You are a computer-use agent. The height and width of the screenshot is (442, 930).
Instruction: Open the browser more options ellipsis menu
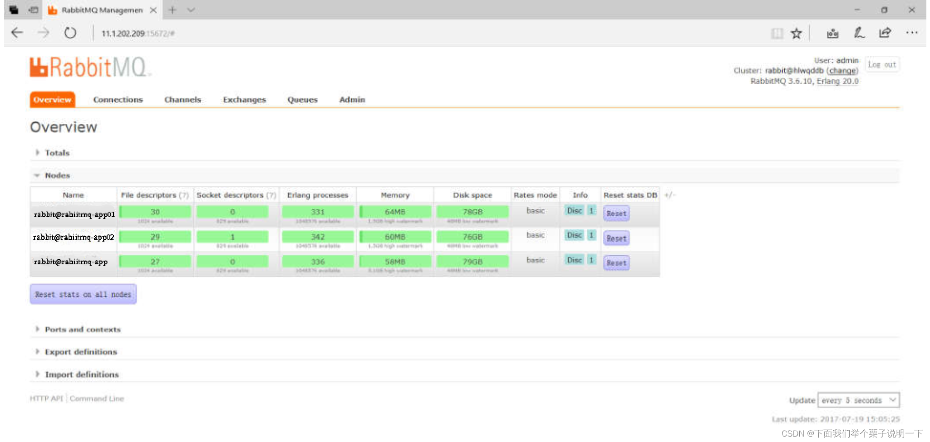click(x=912, y=33)
